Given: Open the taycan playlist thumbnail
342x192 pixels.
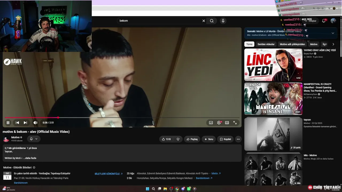Looking at the screenshot, I should pyautogui.click(x=273, y=134).
